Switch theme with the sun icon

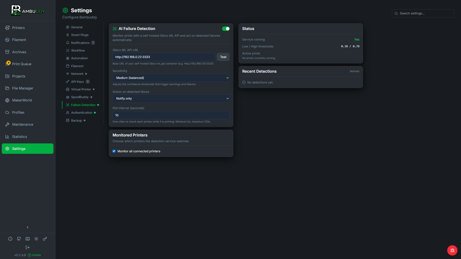36,239
